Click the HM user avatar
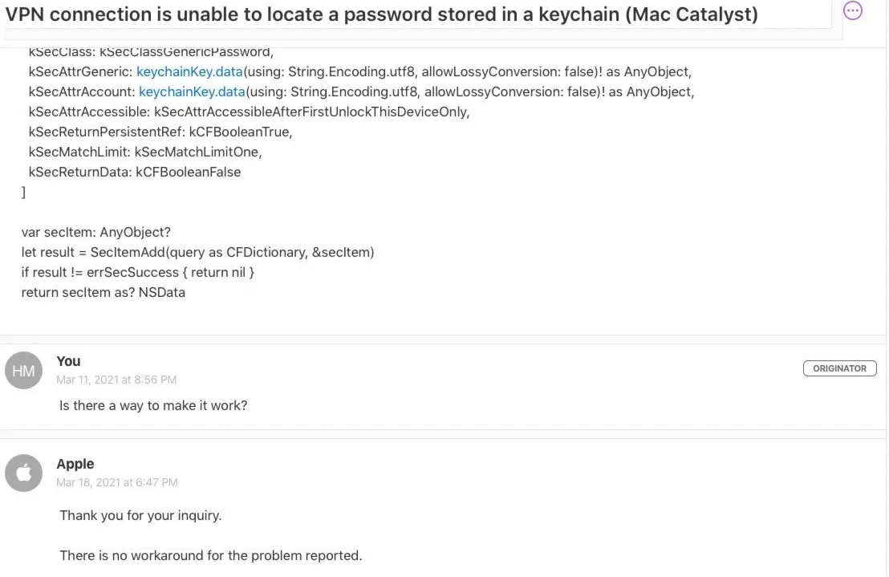The width and height of the screenshot is (889, 577). coord(22,371)
